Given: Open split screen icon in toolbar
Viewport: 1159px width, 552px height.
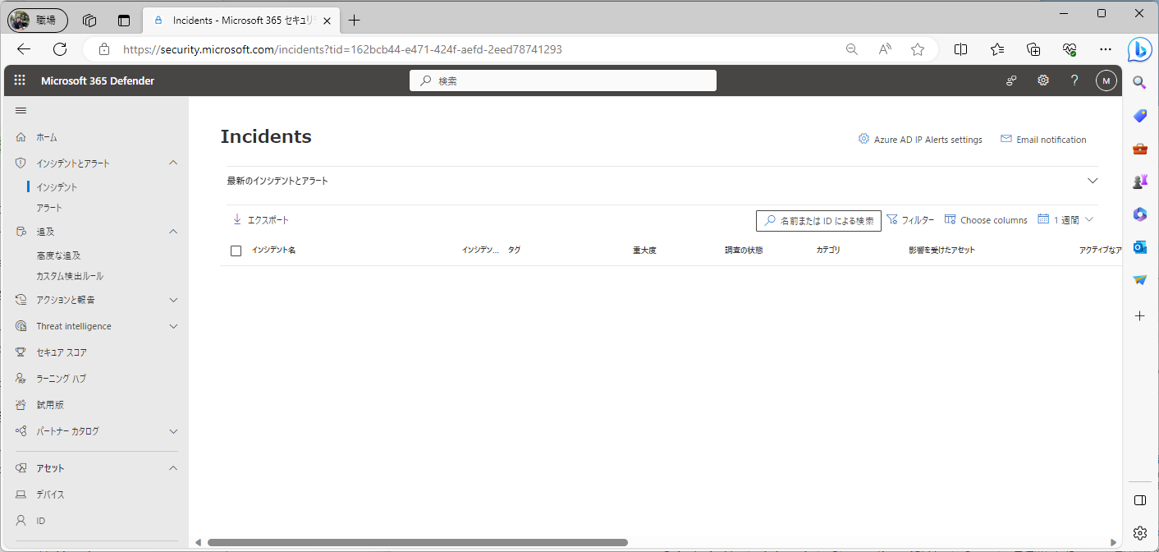Looking at the screenshot, I should [960, 49].
